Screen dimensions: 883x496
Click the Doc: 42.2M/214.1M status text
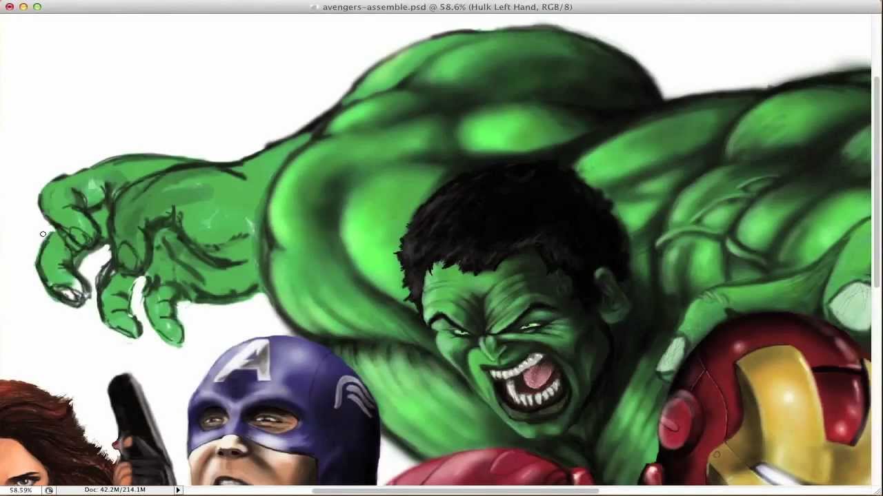point(115,490)
